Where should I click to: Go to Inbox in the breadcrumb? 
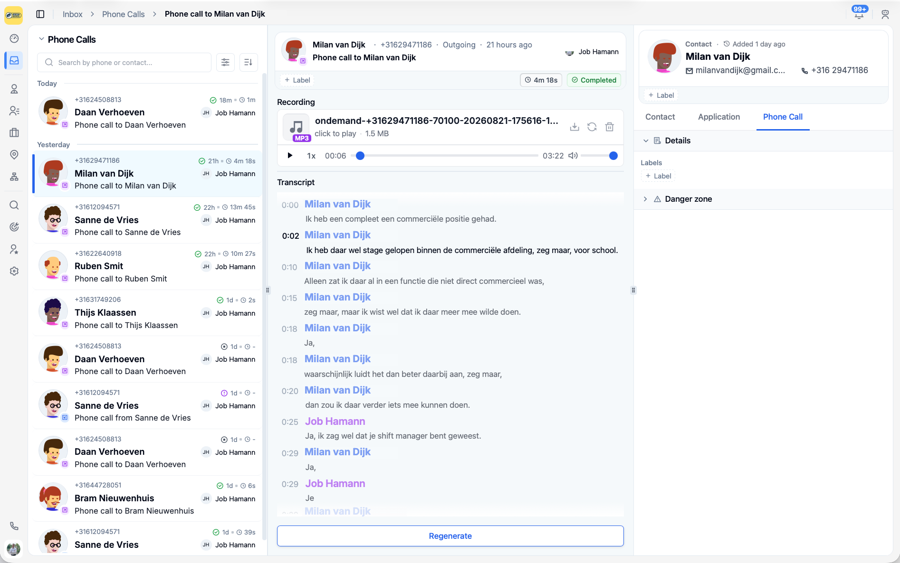click(x=73, y=14)
